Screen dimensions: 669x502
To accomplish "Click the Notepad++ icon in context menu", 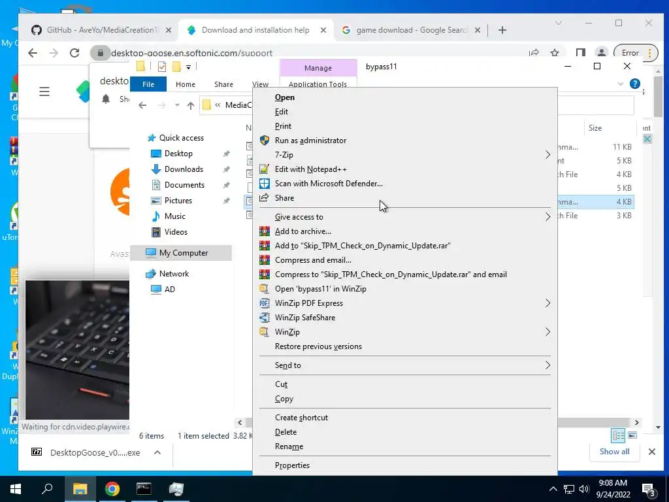I will point(264,169).
